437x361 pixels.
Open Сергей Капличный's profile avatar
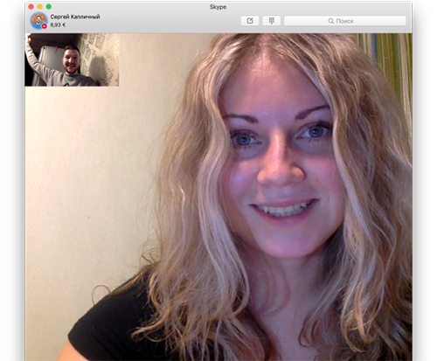point(38,21)
